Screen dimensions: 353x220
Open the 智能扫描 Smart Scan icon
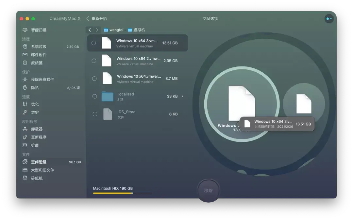click(25, 30)
